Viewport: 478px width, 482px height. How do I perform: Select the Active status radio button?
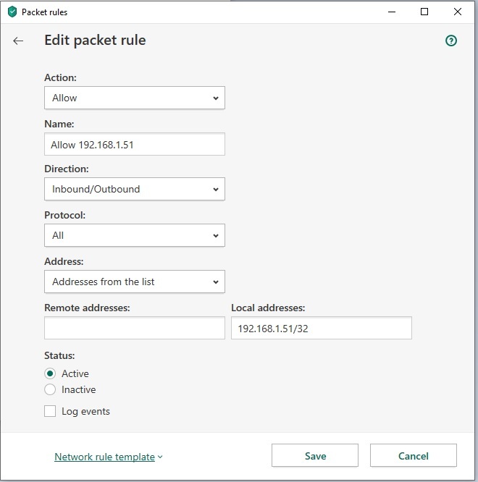(50, 373)
